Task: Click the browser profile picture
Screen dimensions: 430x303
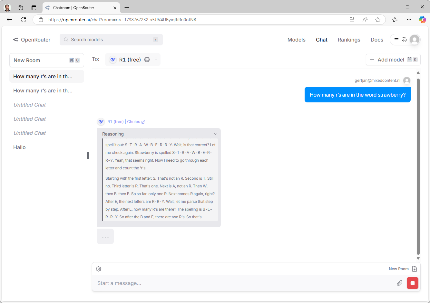Action: (7, 7)
